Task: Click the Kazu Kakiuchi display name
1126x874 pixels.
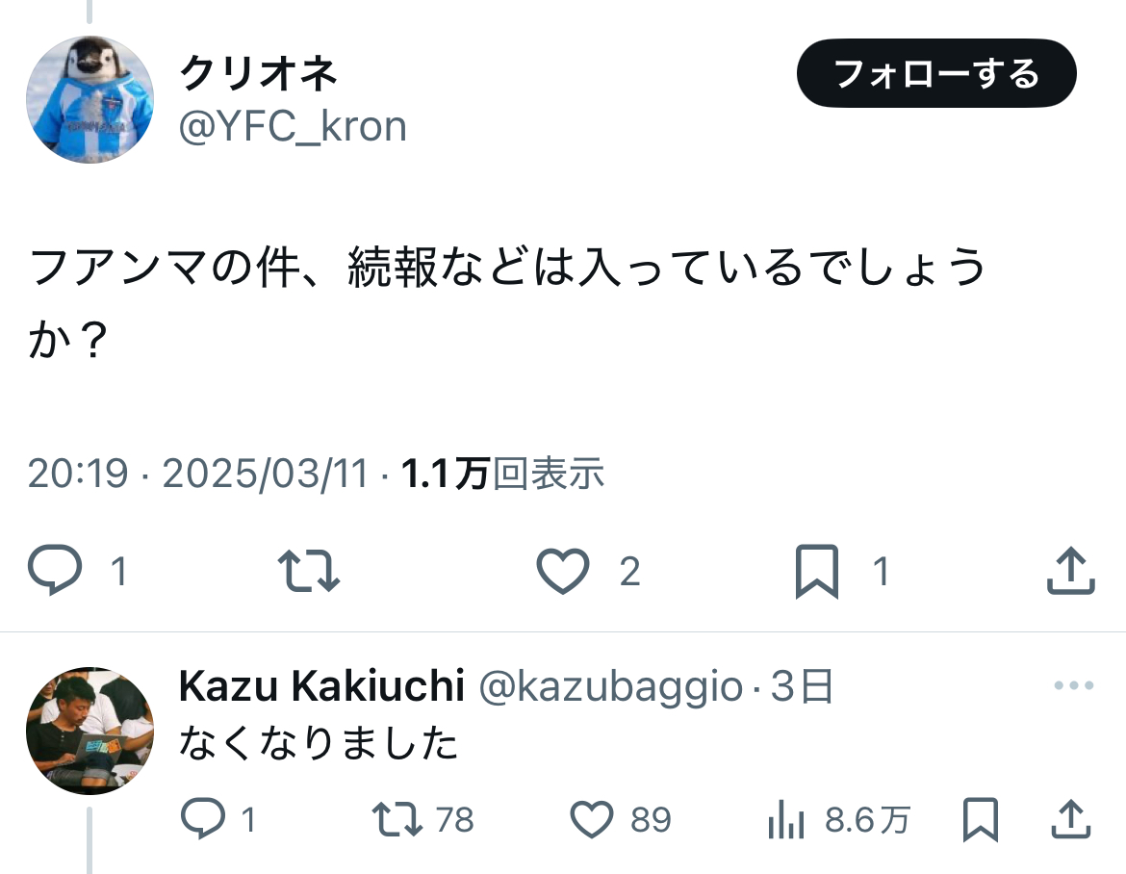Action: 321,686
